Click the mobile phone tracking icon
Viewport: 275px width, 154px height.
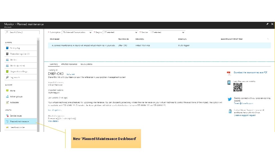tap(229, 82)
